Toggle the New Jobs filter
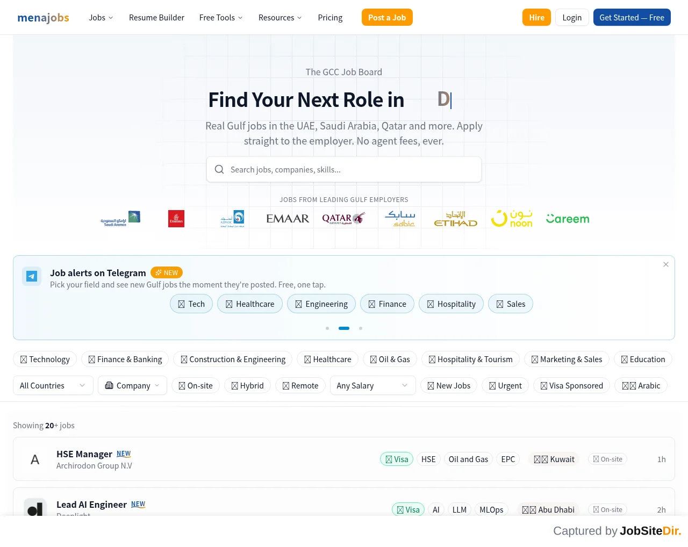 point(449,386)
